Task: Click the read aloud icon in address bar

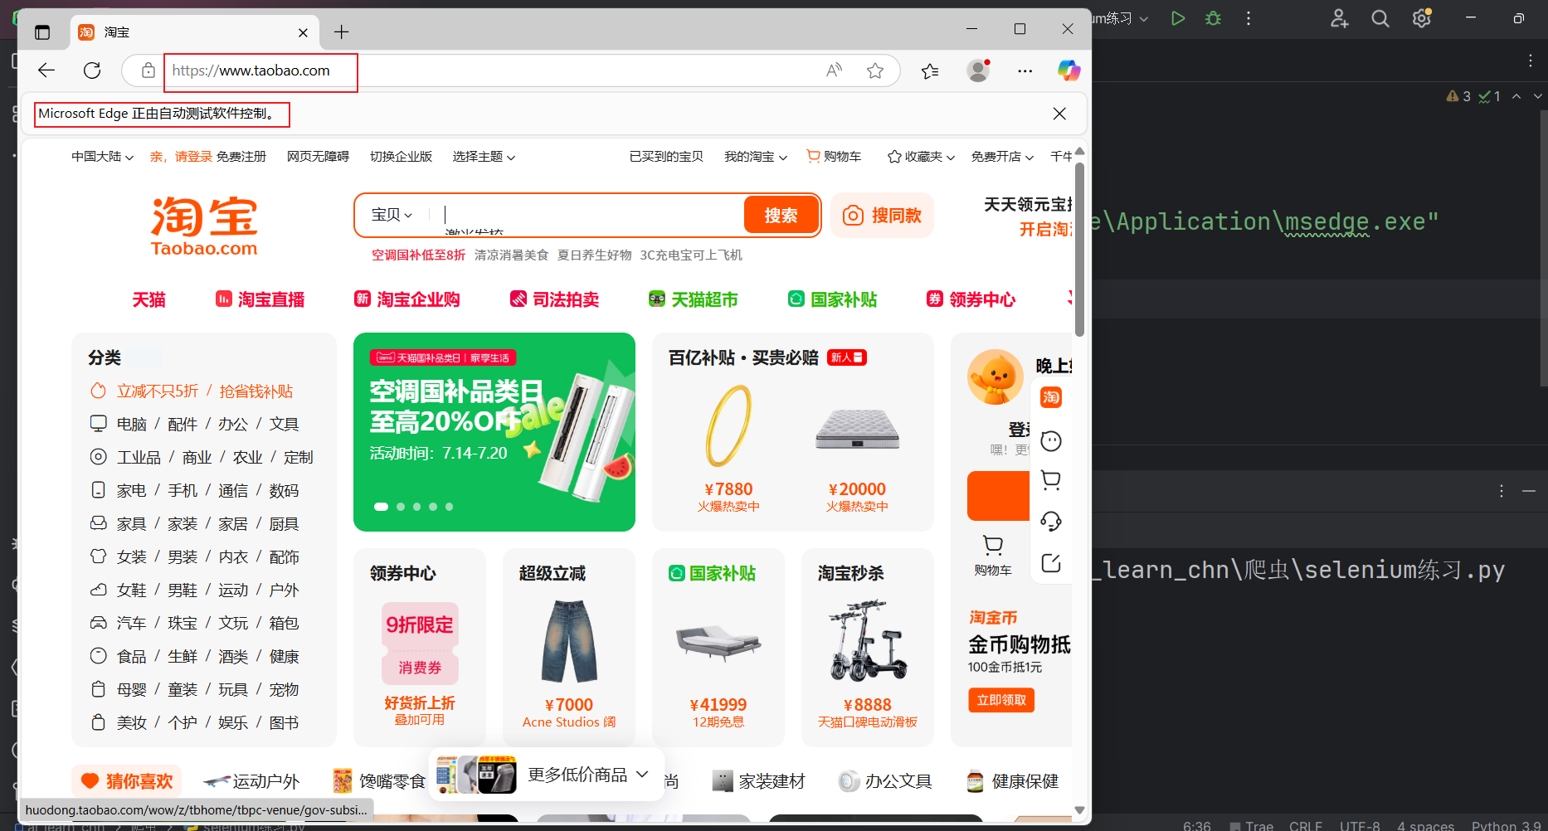Action: [x=834, y=70]
